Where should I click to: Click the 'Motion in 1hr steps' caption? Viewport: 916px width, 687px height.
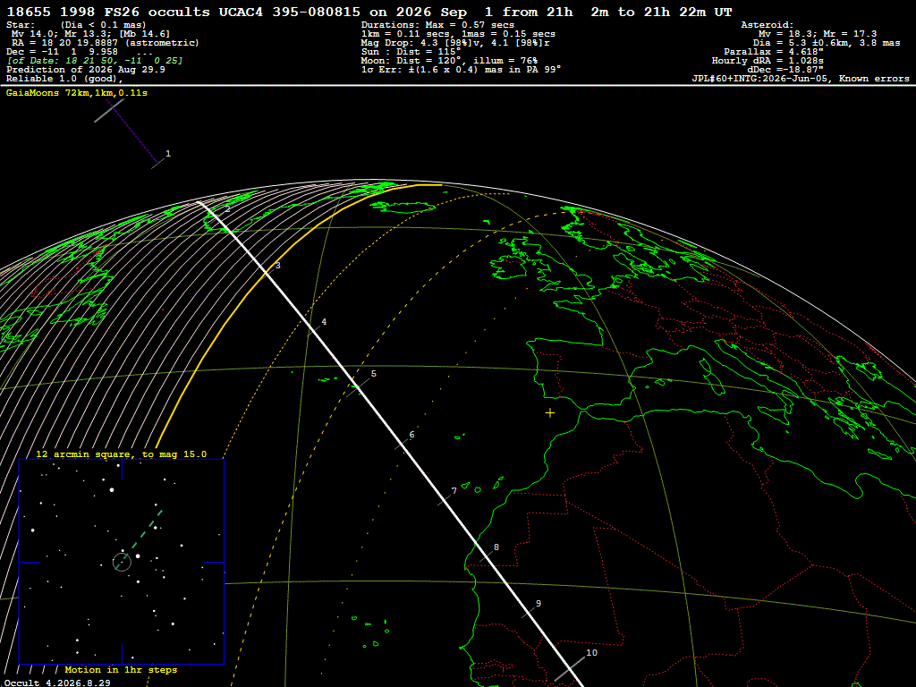[121, 670]
